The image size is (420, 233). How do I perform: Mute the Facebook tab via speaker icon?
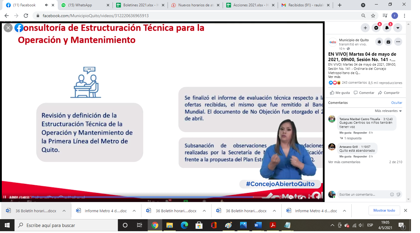tap(47, 5)
